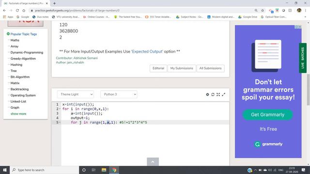Click show more topic tags
This screenshot has height=174, width=310.
[18, 114]
